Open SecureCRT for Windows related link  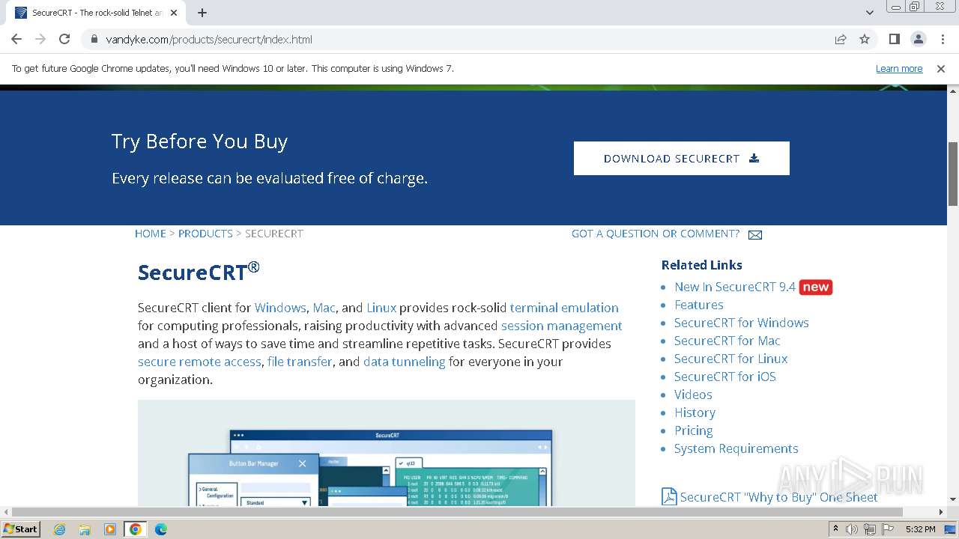(x=742, y=323)
